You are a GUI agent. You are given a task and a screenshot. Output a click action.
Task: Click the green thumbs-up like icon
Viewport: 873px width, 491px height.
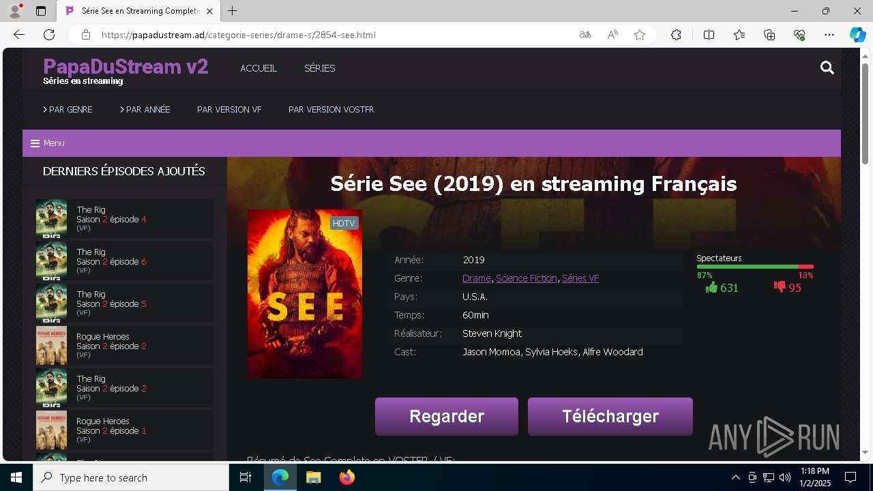pos(712,287)
